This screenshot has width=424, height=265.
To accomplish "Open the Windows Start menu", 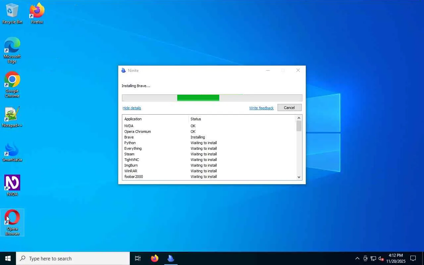I will click(x=8, y=258).
